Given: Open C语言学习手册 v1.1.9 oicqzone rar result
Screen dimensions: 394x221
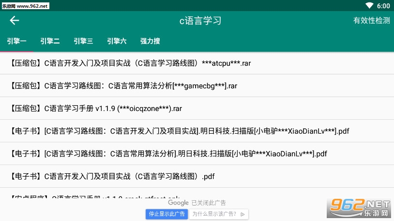Looking at the screenshot, I should point(197,108).
